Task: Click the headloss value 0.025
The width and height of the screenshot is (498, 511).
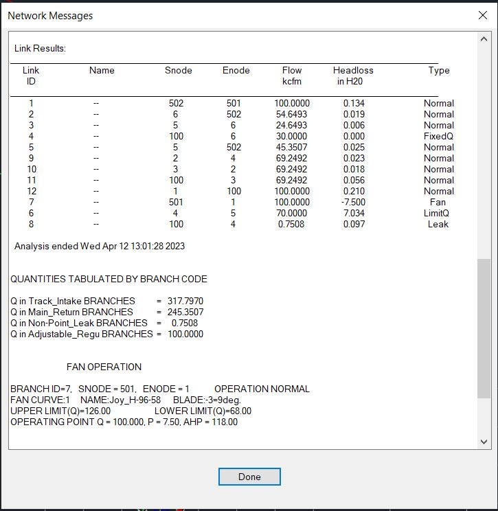Action: coord(354,147)
